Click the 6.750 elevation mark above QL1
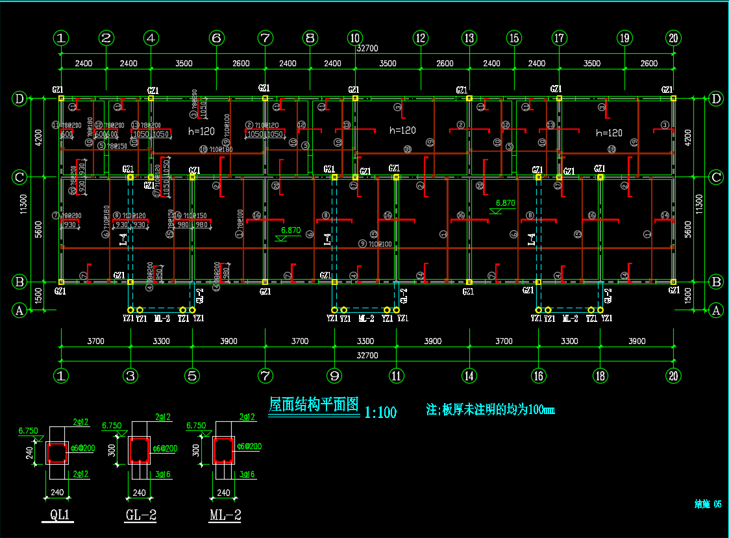This screenshot has height=538, width=729. [x=27, y=431]
